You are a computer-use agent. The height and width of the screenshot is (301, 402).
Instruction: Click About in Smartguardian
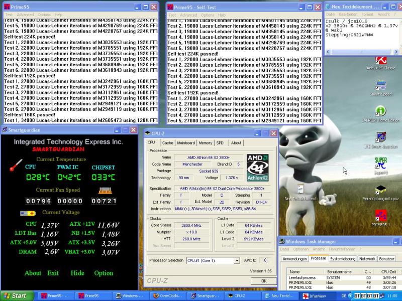coord(33,273)
